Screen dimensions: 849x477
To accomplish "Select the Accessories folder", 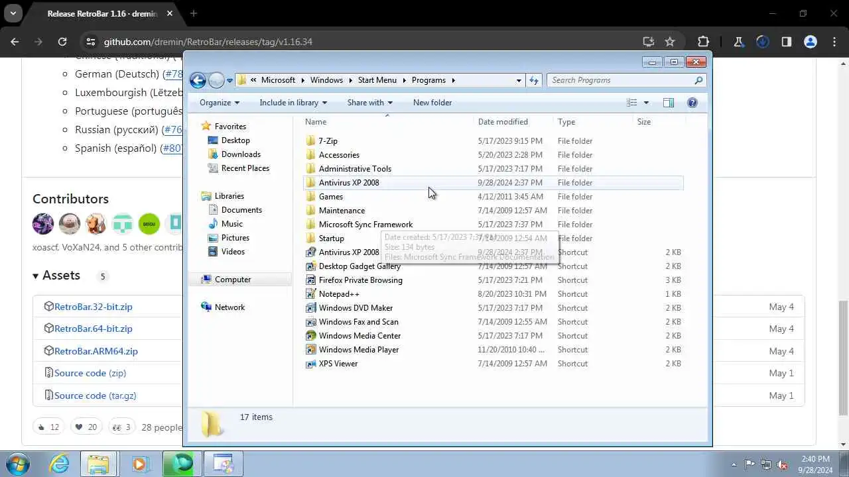I will [339, 155].
